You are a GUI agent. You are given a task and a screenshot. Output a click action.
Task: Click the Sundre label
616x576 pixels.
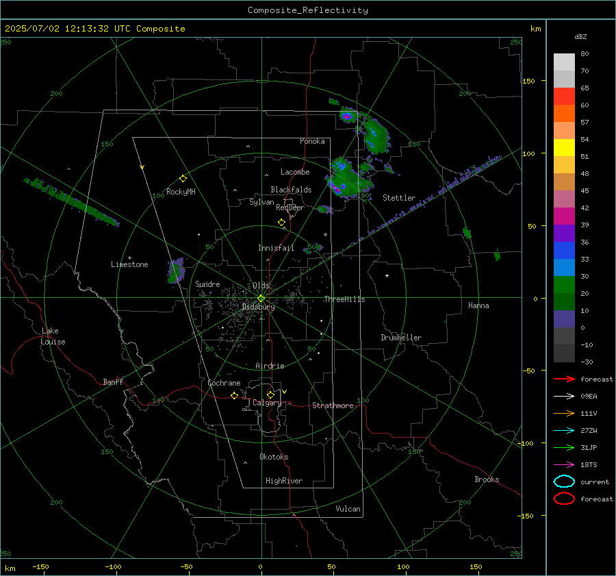click(x=207, y=284)
